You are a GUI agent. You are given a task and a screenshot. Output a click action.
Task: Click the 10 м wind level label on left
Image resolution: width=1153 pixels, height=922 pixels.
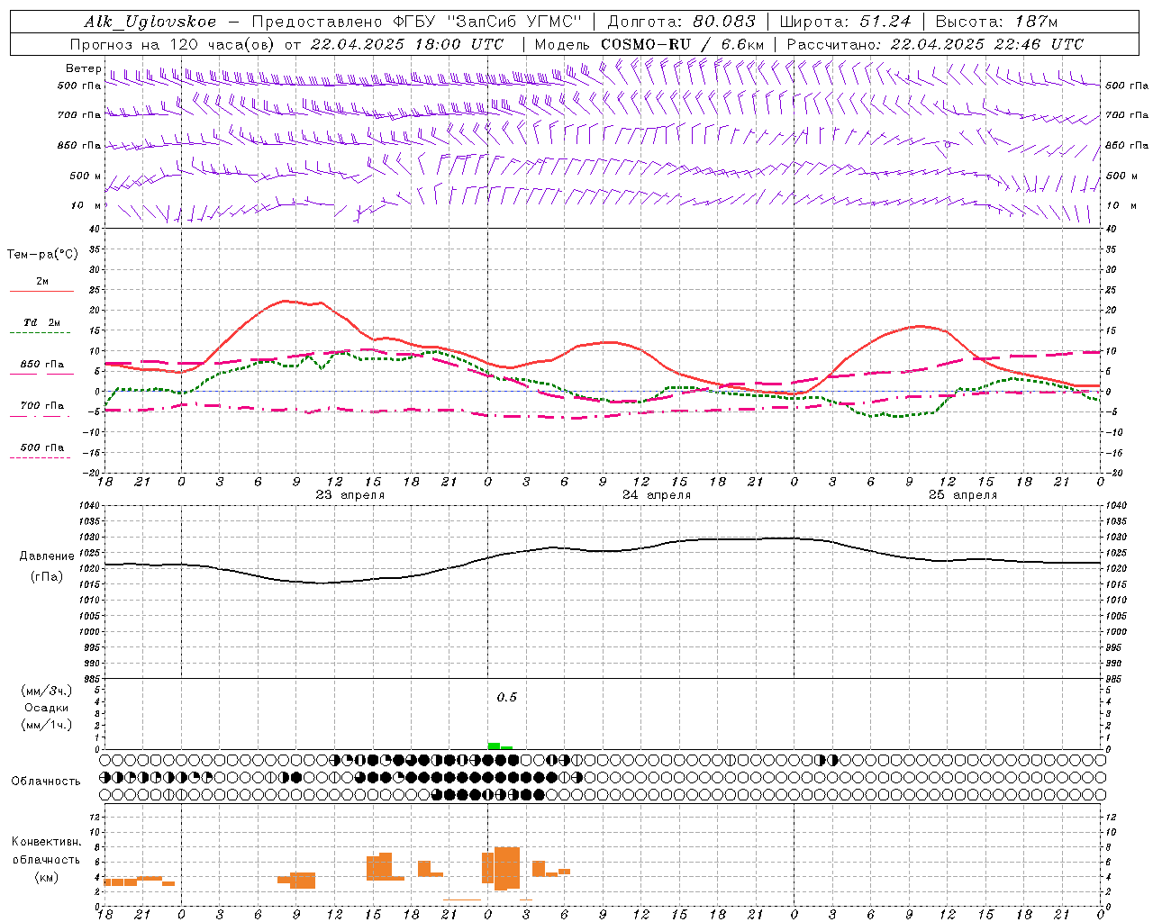(x=86, y=205)
